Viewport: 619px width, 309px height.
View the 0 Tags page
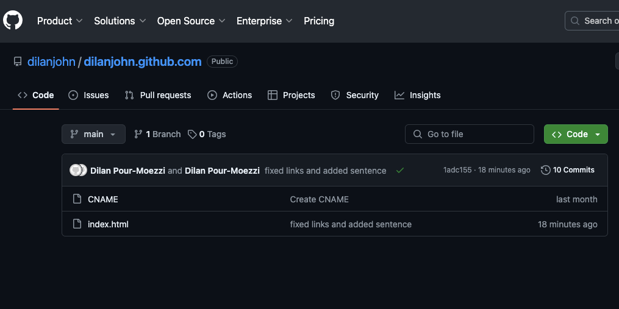click(x=207, y=134)
